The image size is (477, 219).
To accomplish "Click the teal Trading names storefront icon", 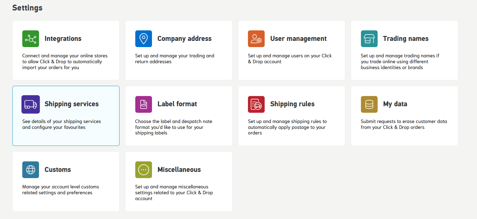I will pyautogui.click(x=369, y=39).
